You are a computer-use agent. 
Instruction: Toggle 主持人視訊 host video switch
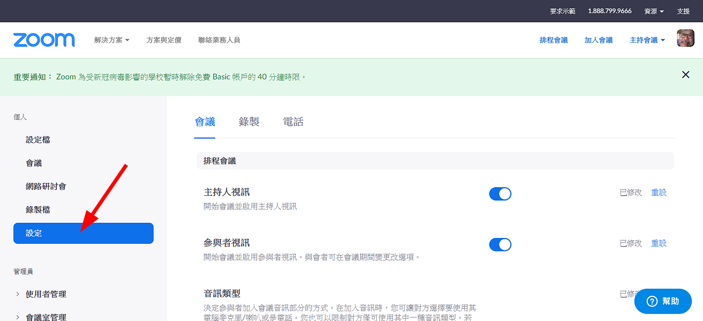pos(500,194)
